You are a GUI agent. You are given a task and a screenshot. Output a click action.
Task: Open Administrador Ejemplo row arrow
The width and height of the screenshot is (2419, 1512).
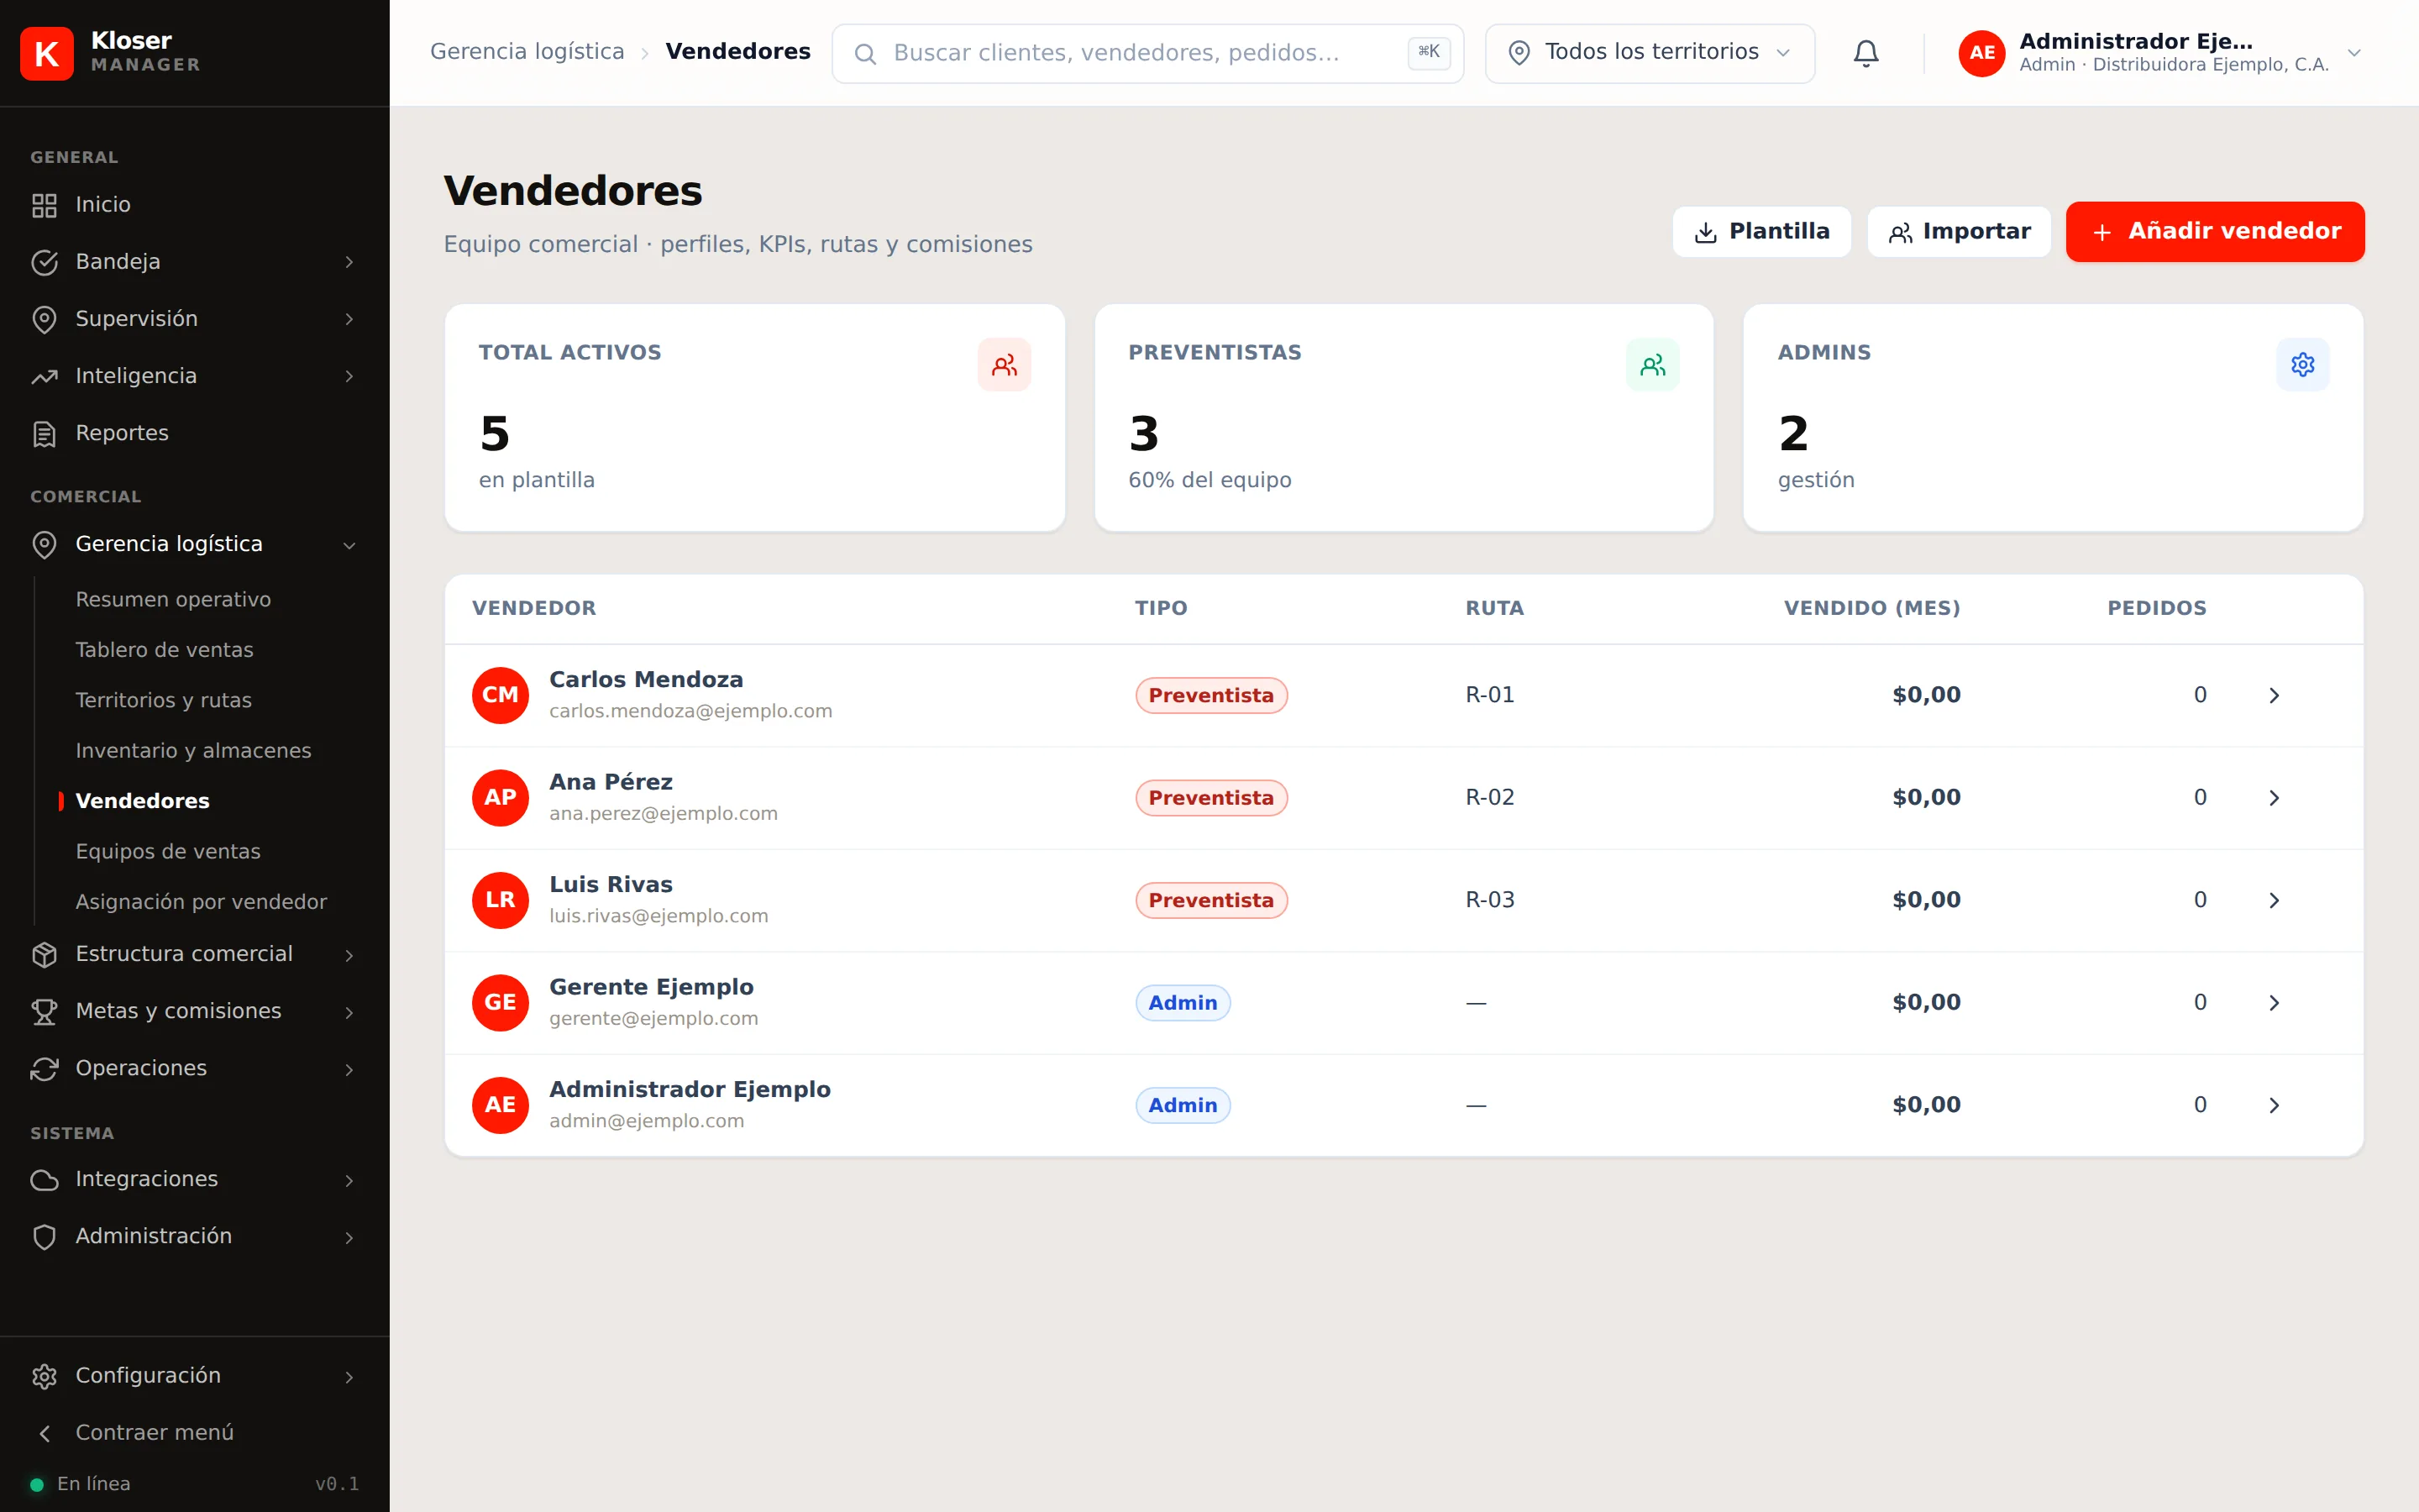(x=2274, y=1105)
